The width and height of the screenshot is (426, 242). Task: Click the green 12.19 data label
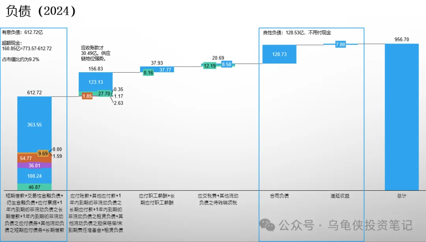point(210,66)
